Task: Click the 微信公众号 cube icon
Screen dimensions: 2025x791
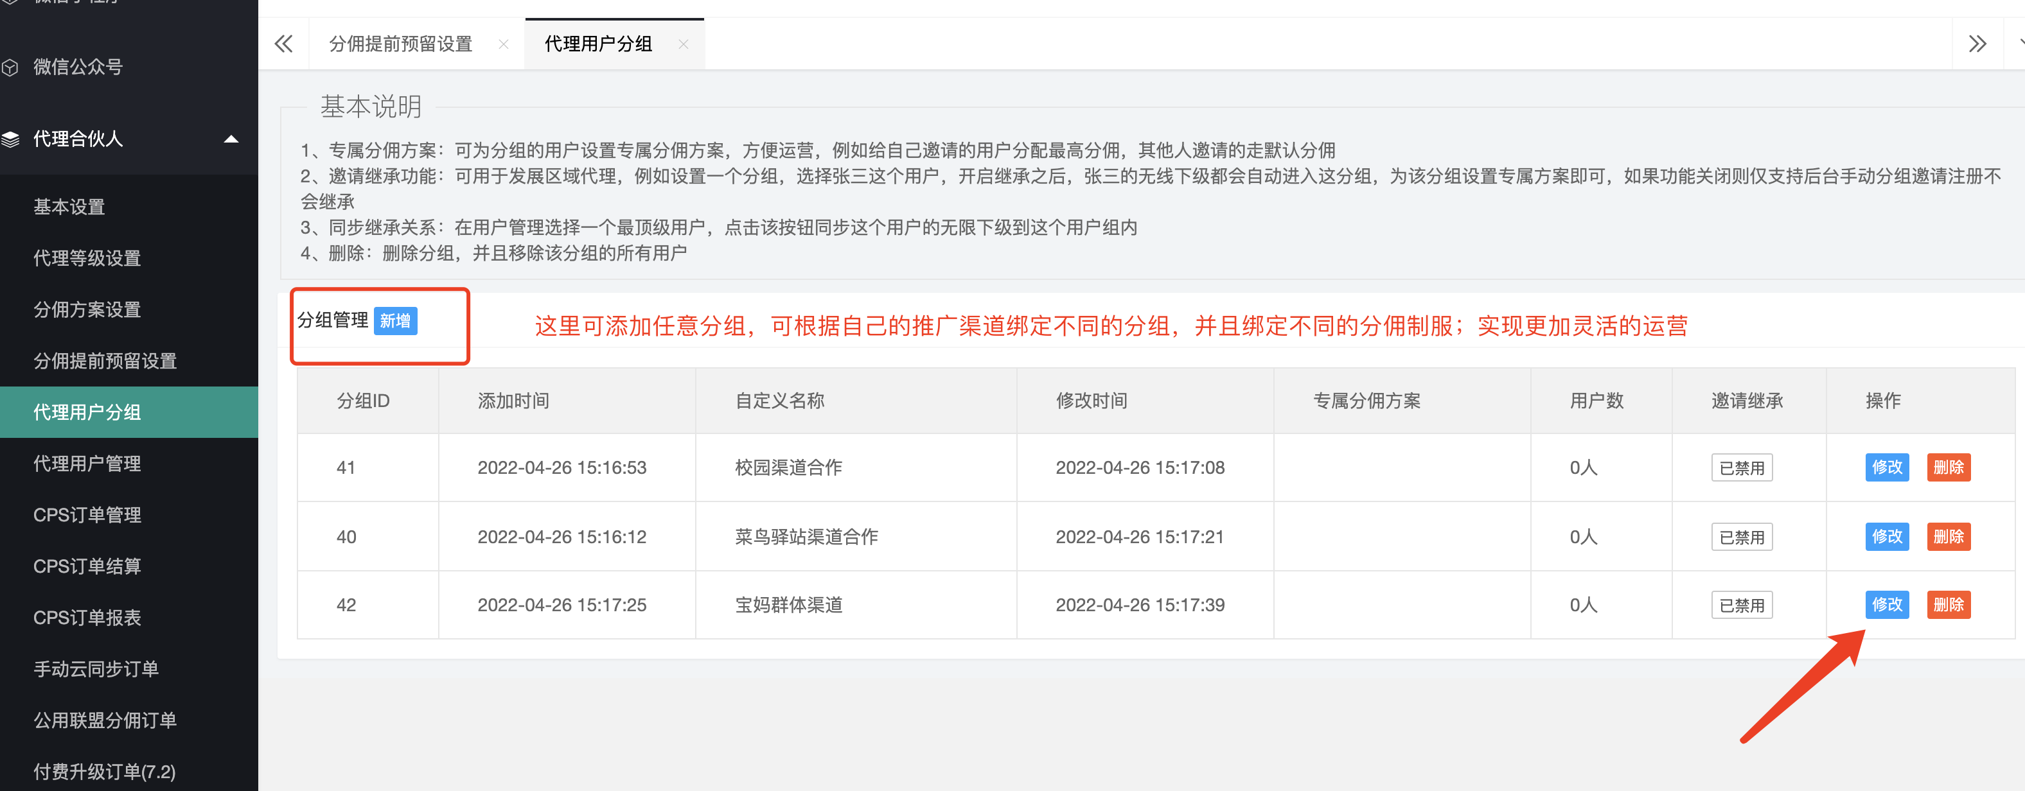Action: 10,67
